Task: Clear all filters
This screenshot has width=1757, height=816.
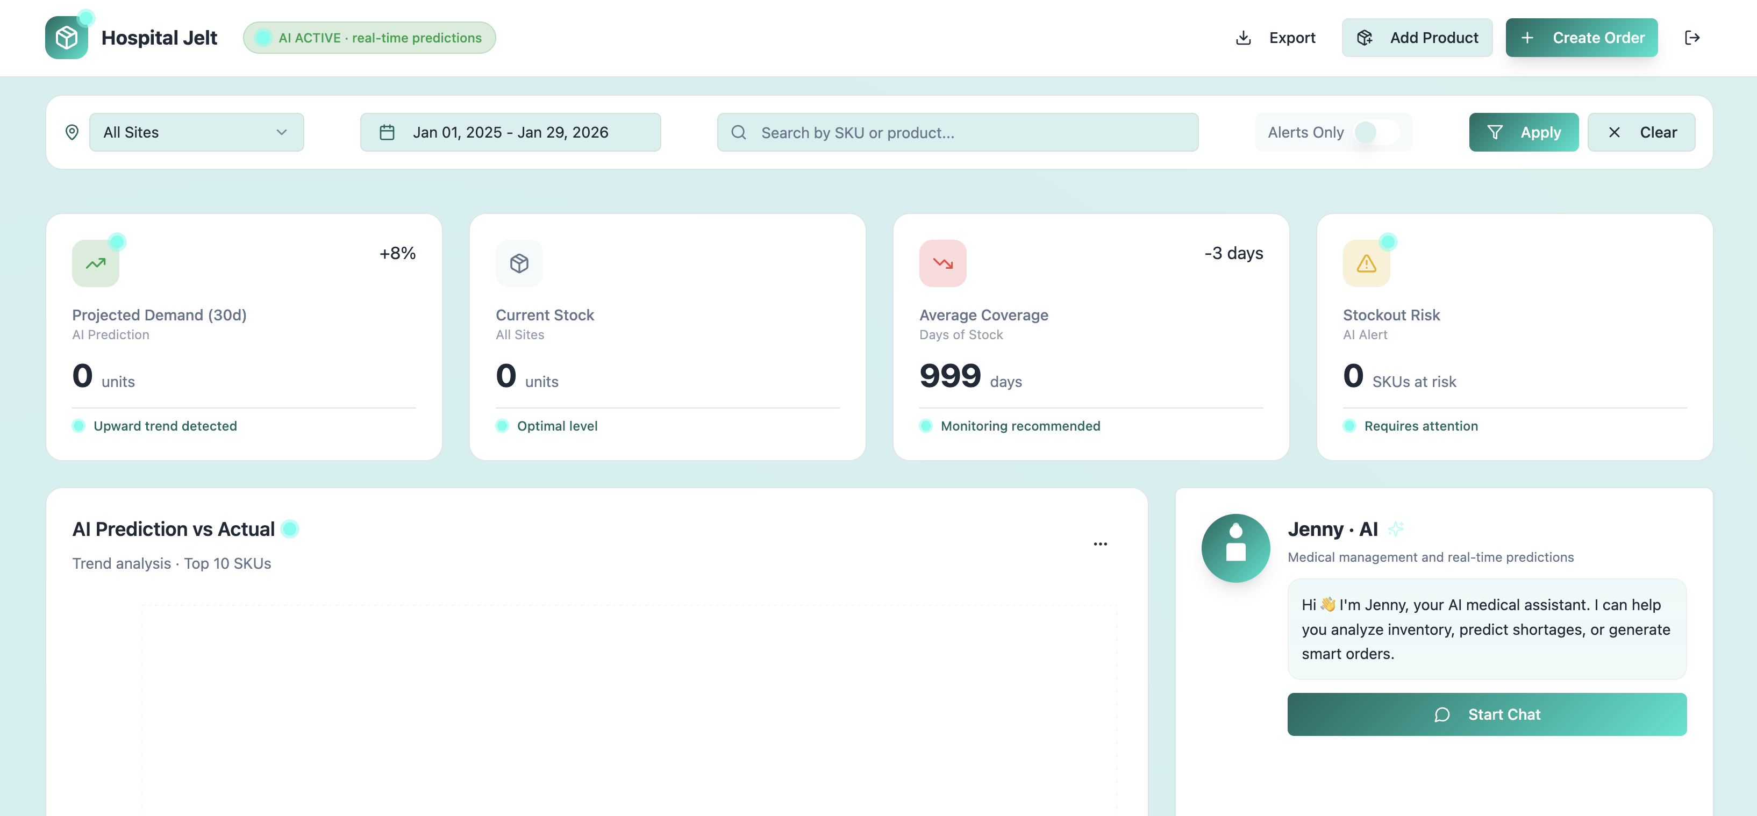Action: point(1640,132)
